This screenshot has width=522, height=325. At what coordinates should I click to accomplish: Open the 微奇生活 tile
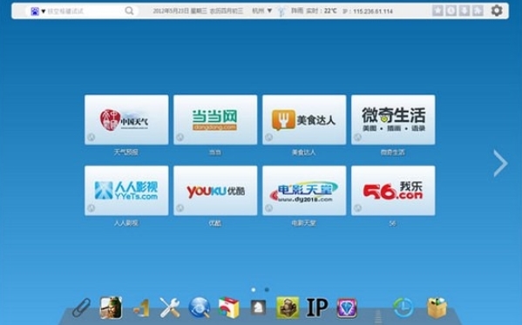(393, 119)
